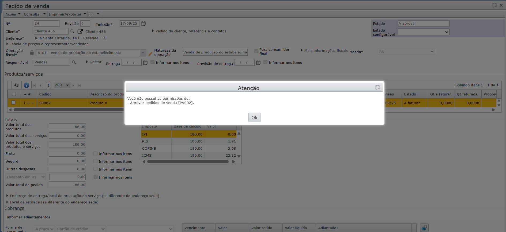Viewport: 506px width, 232px height.
Task: Open the Cliente 456 record via the external link icon
Action: click(80, 32)
